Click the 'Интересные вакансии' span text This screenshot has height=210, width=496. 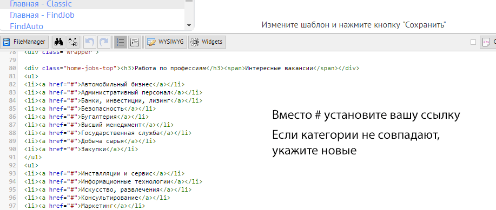point(279,68)
